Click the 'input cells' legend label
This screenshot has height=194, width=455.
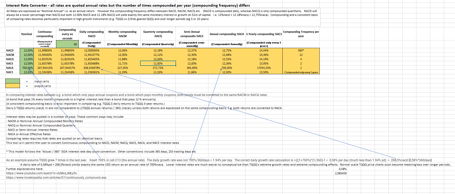(x=42, y=81)
